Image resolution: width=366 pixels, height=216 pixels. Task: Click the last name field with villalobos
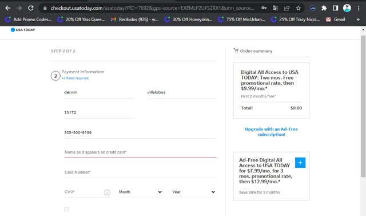pyautogui.click(x=182, y=93)
